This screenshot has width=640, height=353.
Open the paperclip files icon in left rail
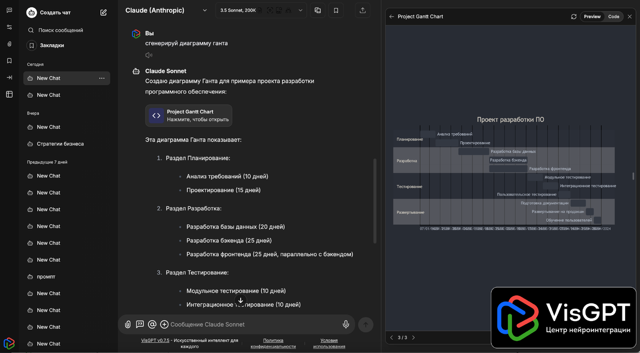click(x=9, y=44)
